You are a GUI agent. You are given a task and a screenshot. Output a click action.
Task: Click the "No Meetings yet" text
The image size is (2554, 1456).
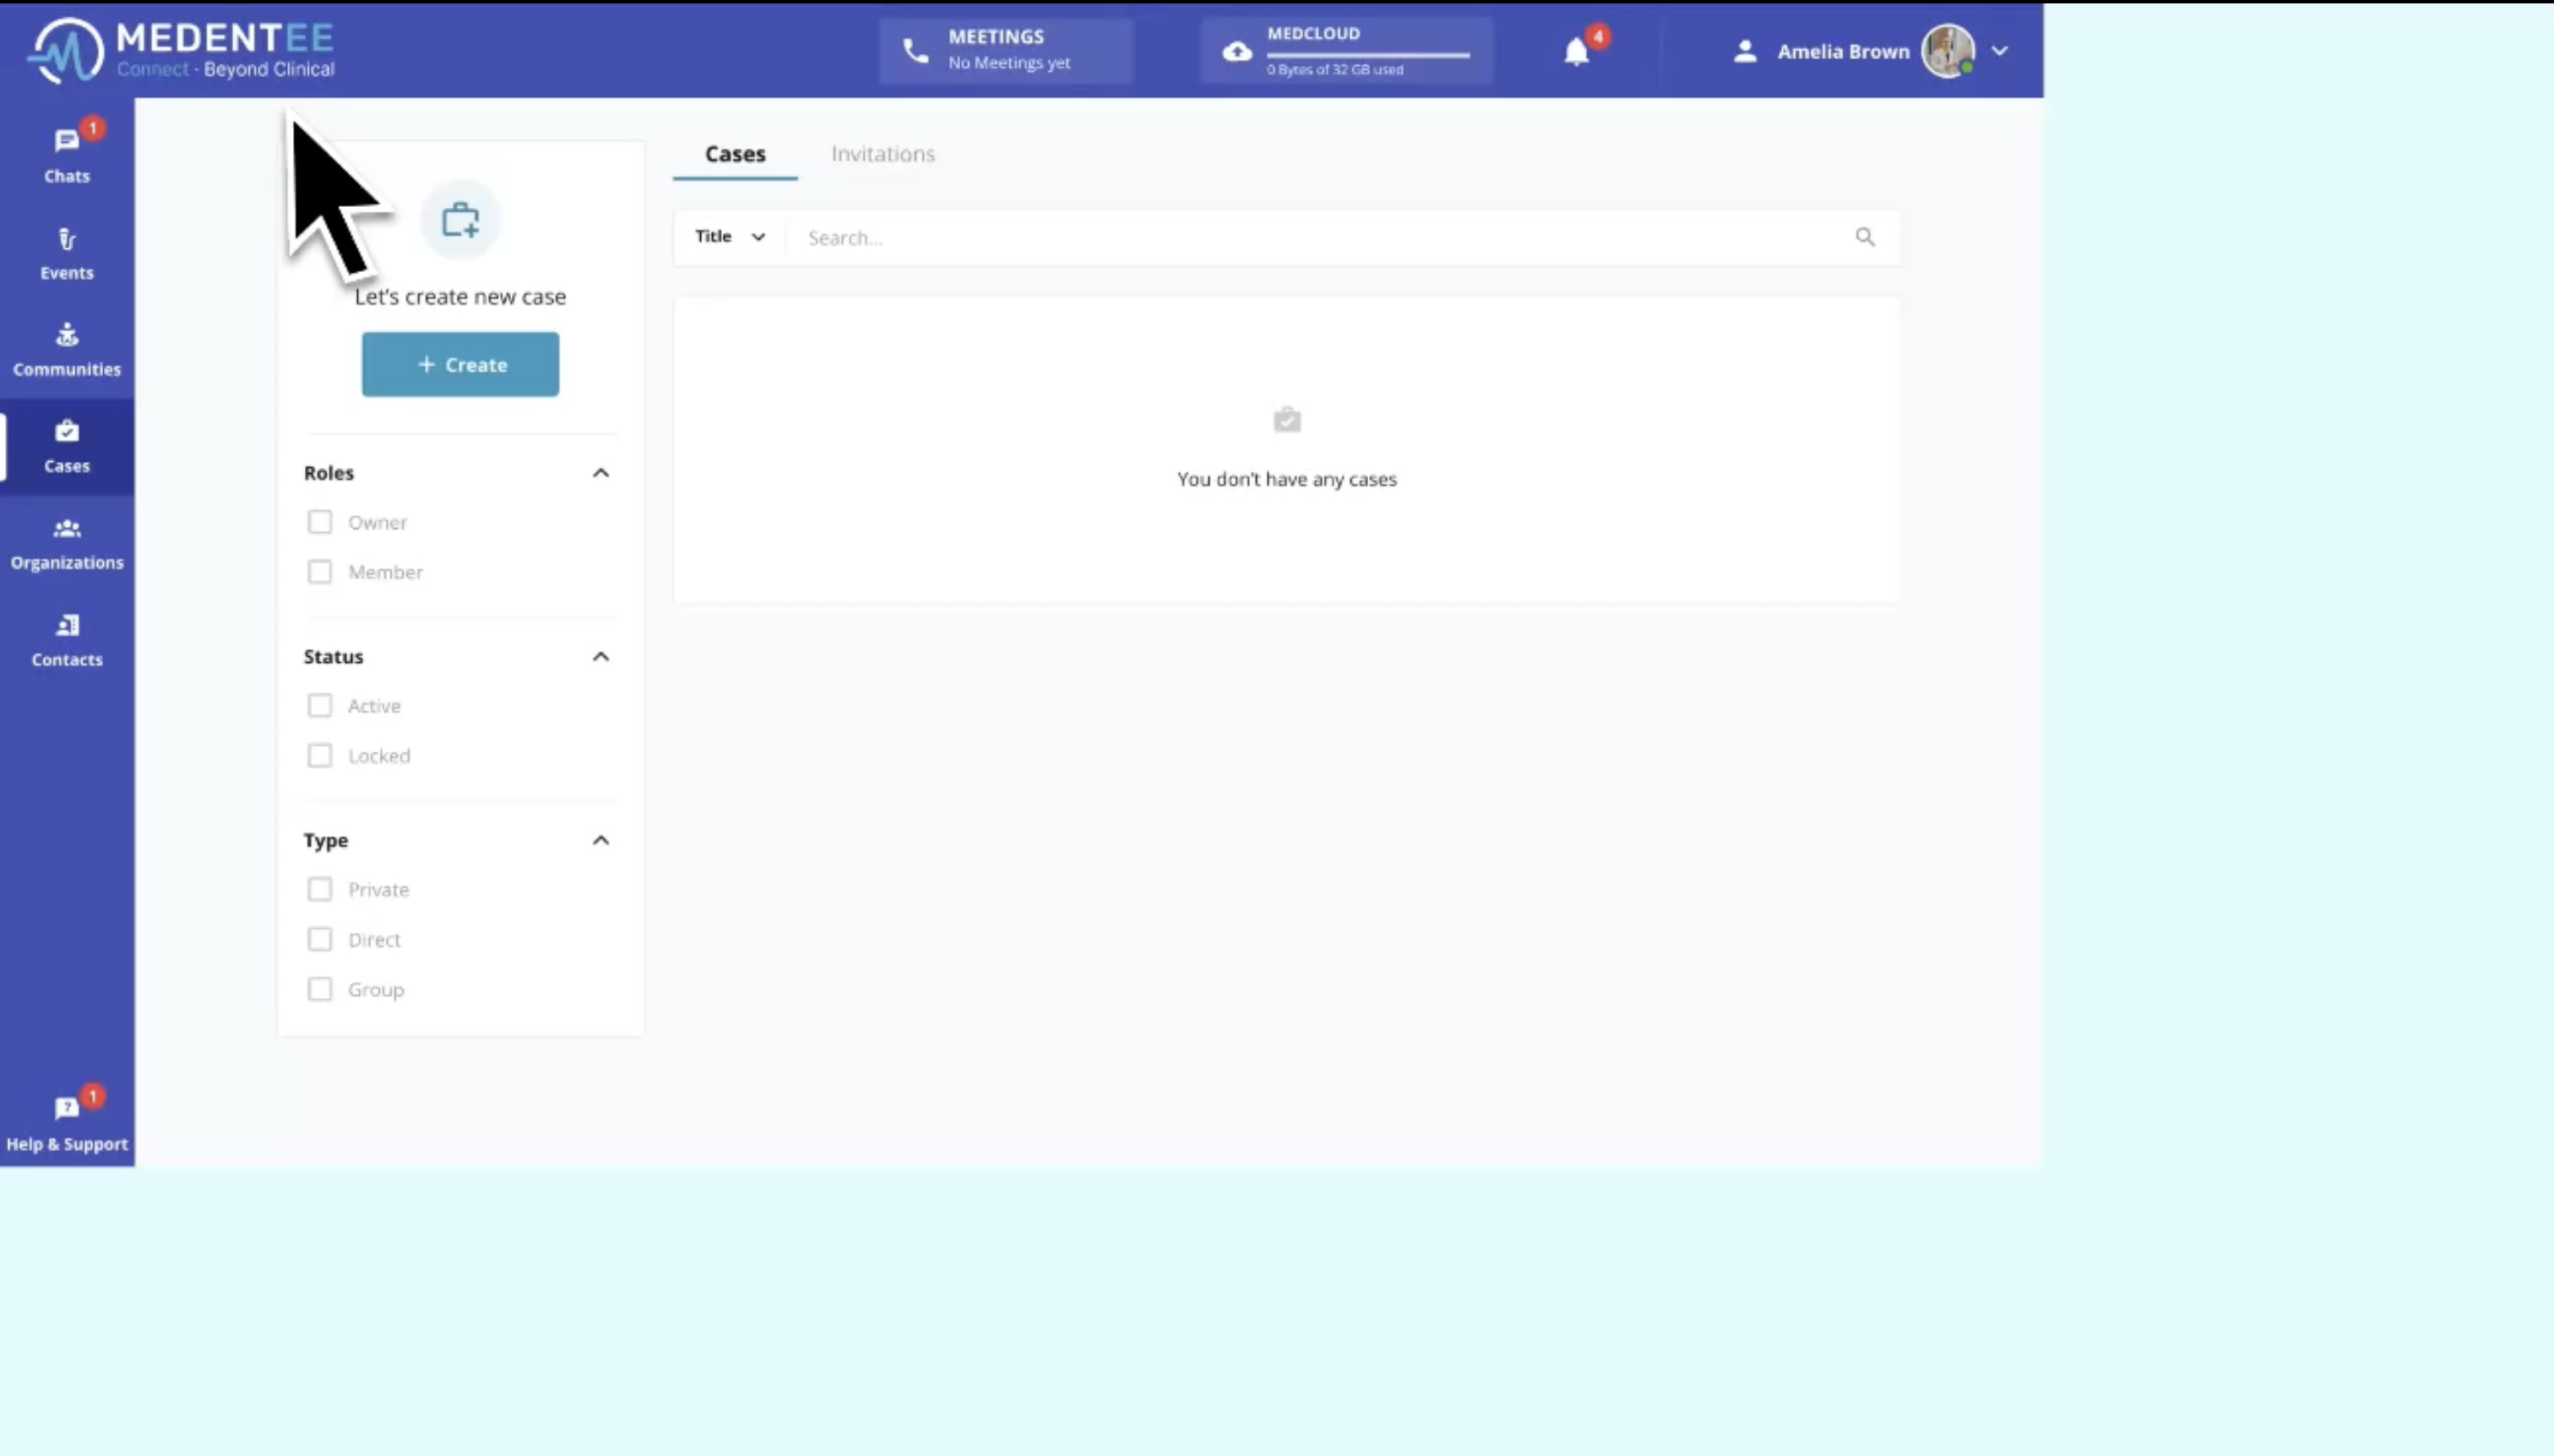tap(1009, 63)
